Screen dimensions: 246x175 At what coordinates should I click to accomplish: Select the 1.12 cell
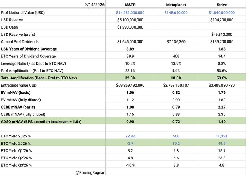coord(130,100)
